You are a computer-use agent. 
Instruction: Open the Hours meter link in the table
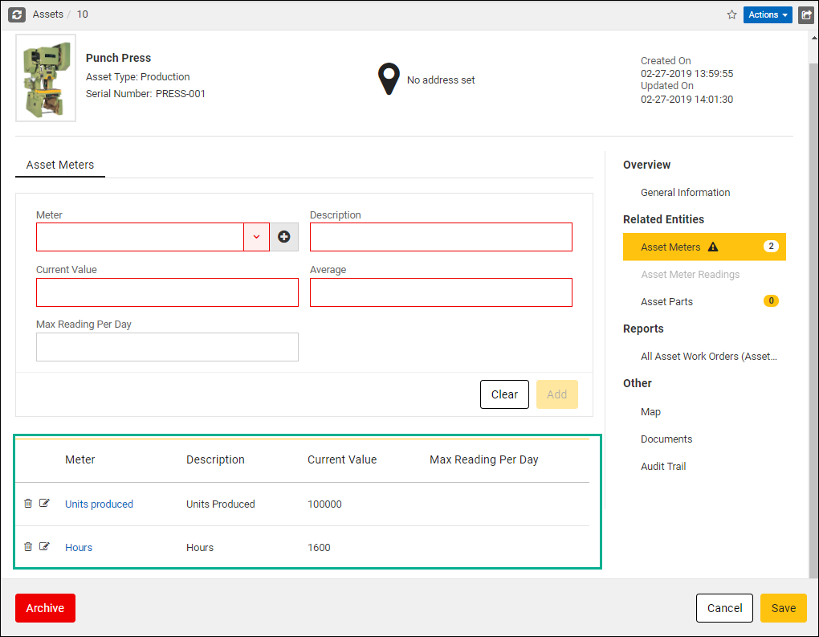point(78,547)
